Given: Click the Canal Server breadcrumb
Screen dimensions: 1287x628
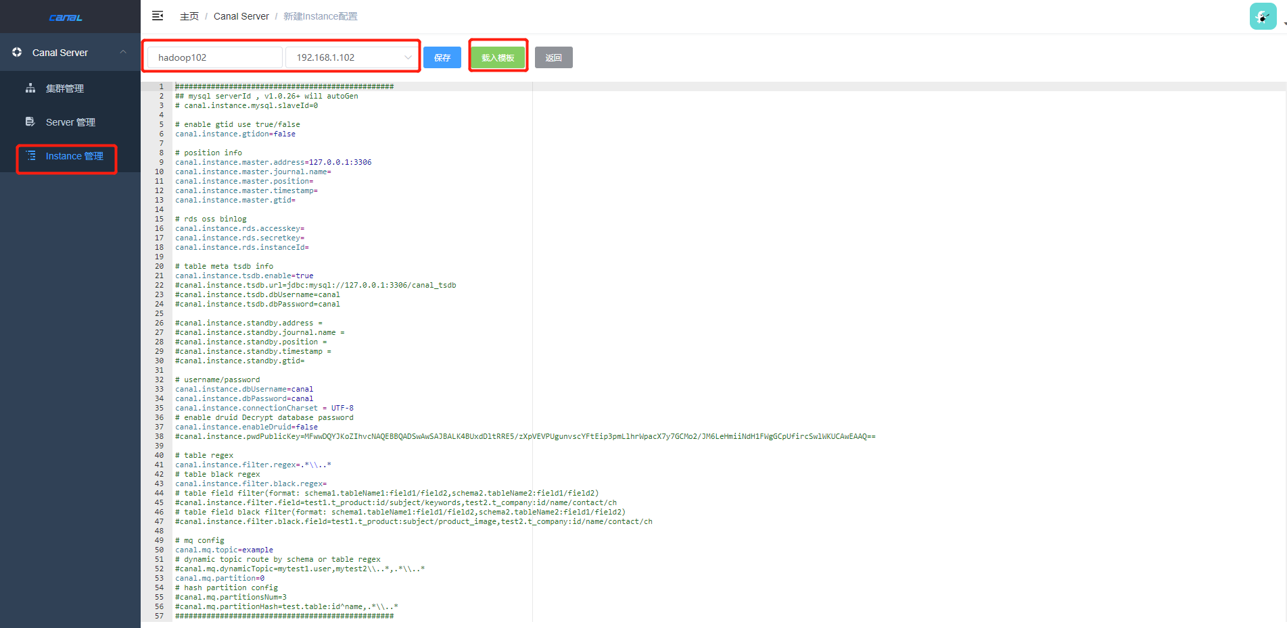Looking at the screenshot, I should (241, 16).
